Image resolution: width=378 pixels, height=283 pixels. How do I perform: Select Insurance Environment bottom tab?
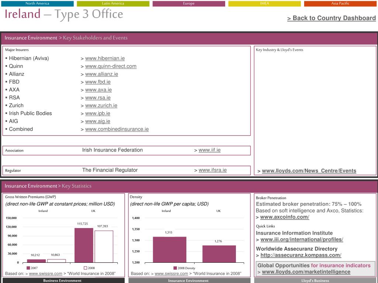coord(188,280)
